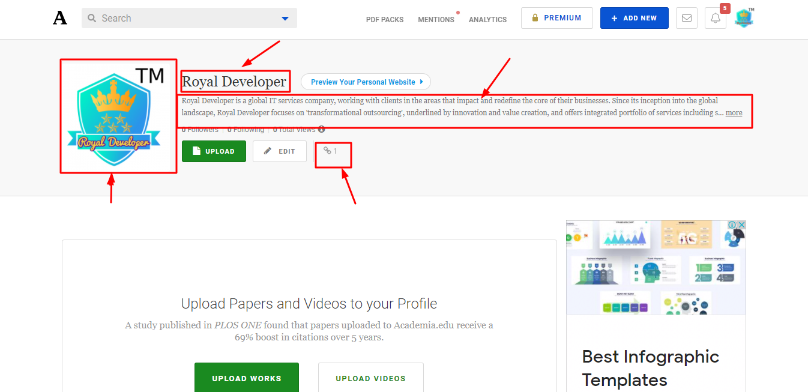Click the magnifier icon in search bar
Viewport: 808px width, 392px height.
[92, 18]
